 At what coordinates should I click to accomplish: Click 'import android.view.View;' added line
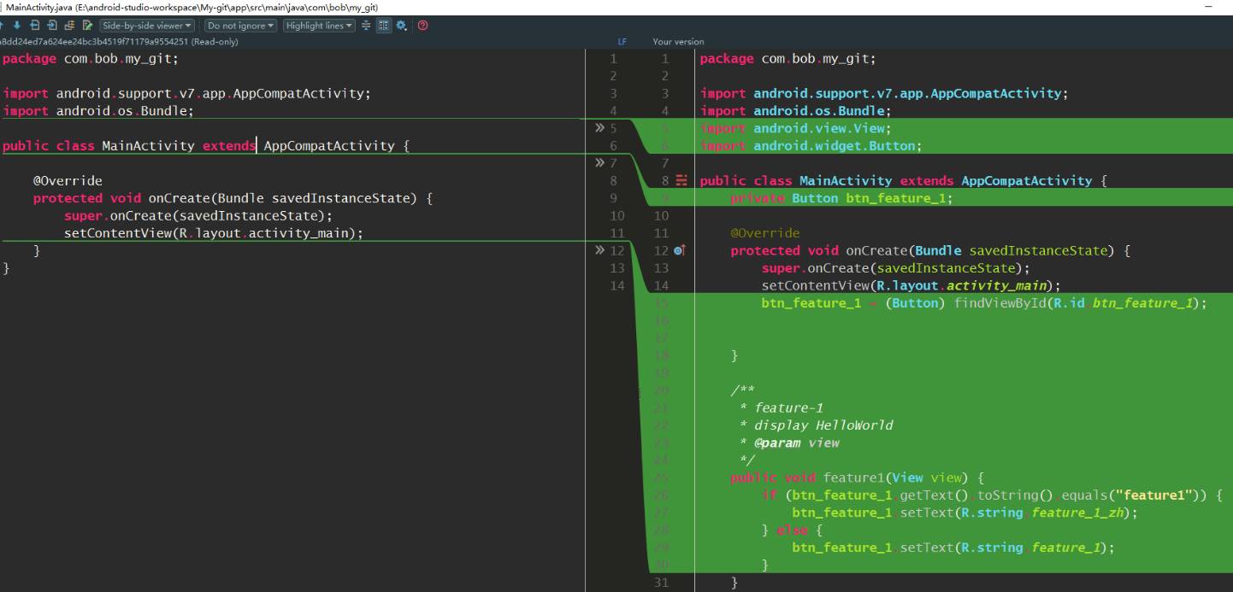point(795,128)
